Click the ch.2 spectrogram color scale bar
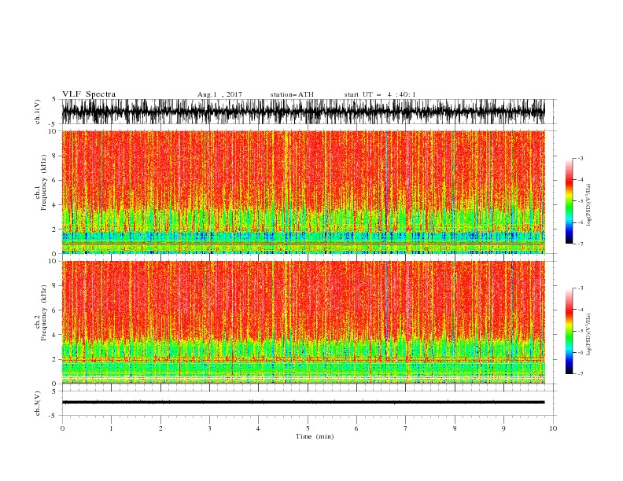This screenshot has height=481, width=623. (x=569, y=331)
